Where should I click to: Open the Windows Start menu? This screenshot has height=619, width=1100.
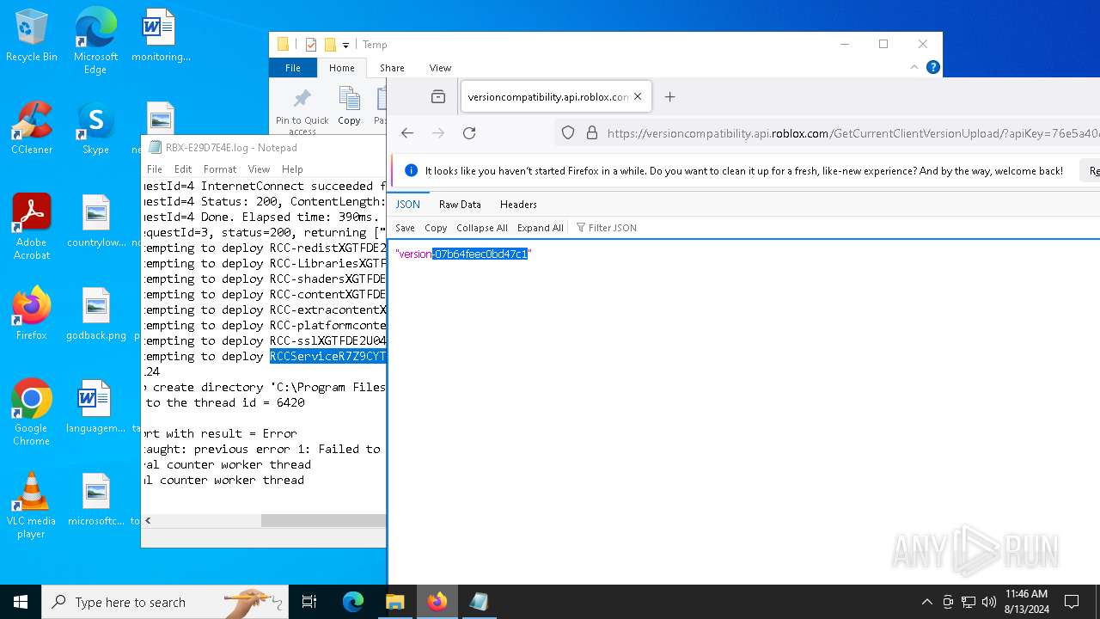[x=21, y=602]
